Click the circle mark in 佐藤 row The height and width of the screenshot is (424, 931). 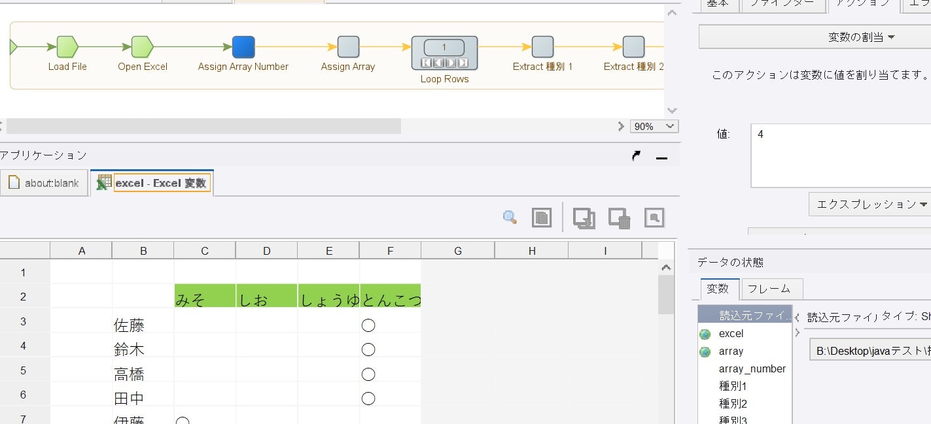(x=368, y=325)
